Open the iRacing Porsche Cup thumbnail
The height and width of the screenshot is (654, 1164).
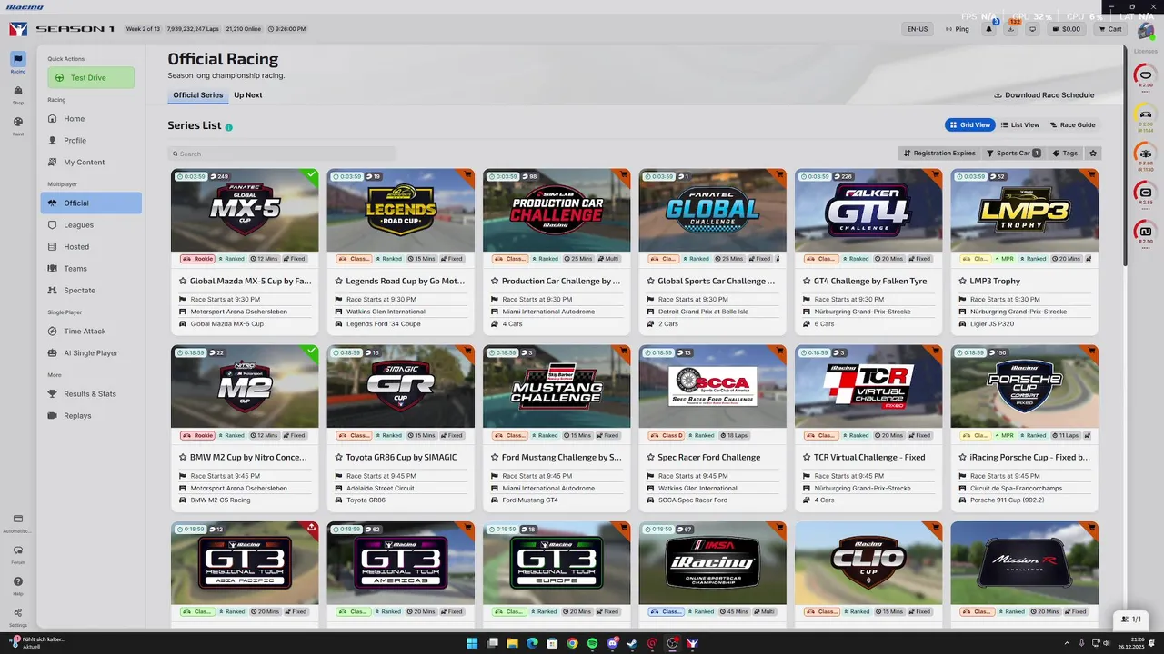1025,386
